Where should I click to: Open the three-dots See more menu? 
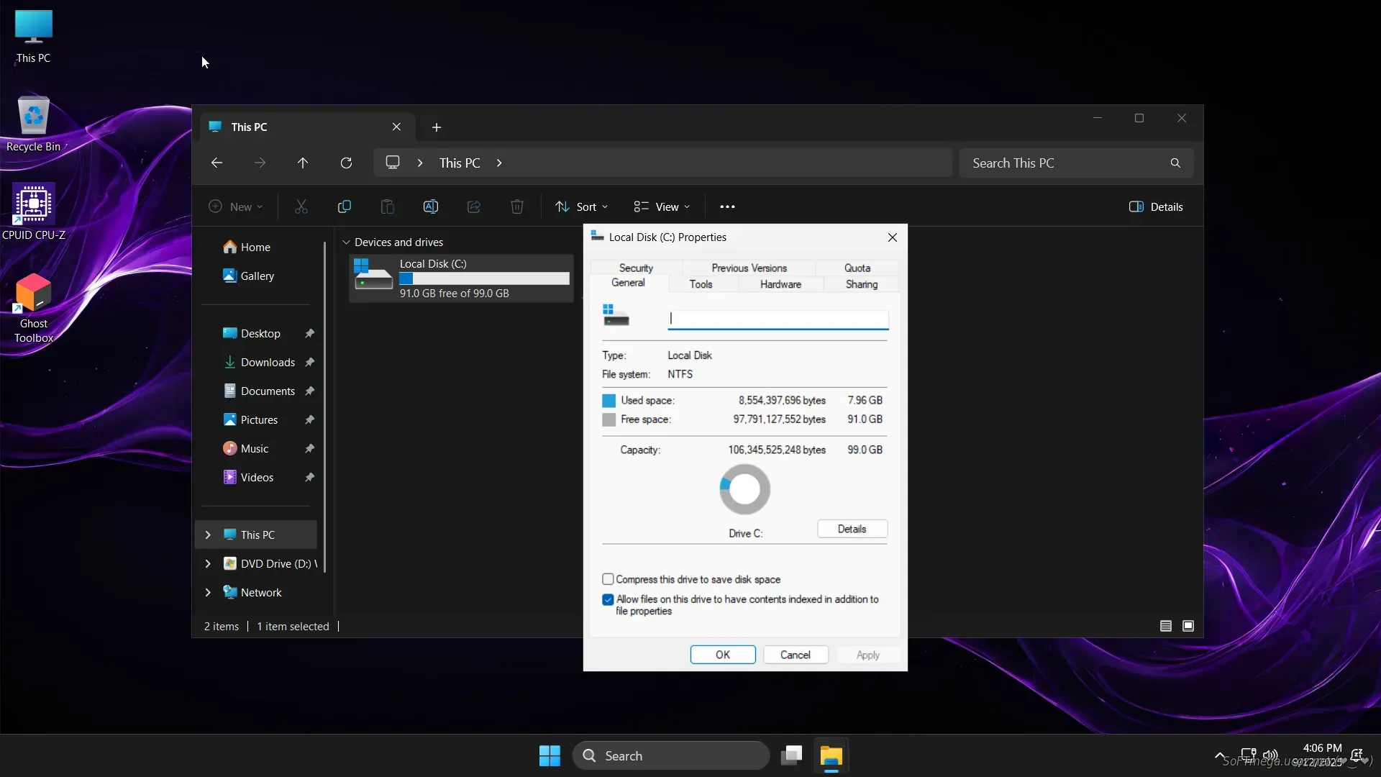click(x=727, y=207)
